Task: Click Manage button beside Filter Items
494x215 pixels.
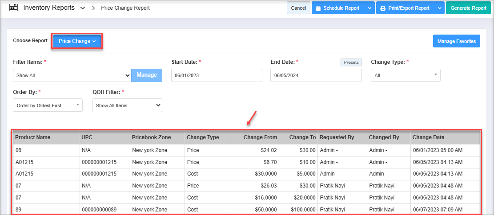Action: pyautogui.click(x=147, y=75)
